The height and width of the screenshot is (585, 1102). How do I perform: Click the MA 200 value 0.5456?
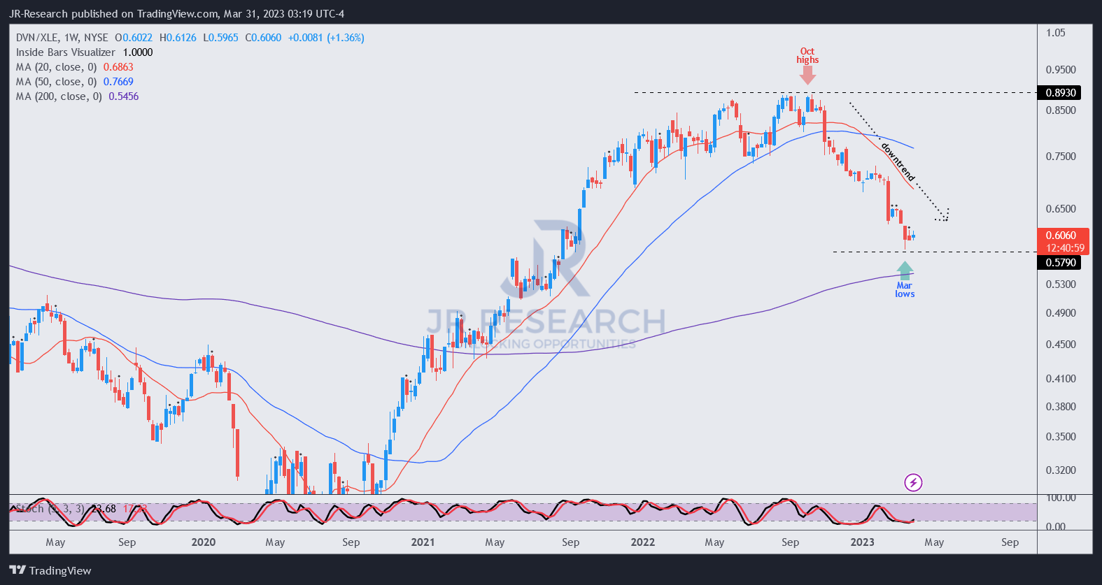(124, 96)
